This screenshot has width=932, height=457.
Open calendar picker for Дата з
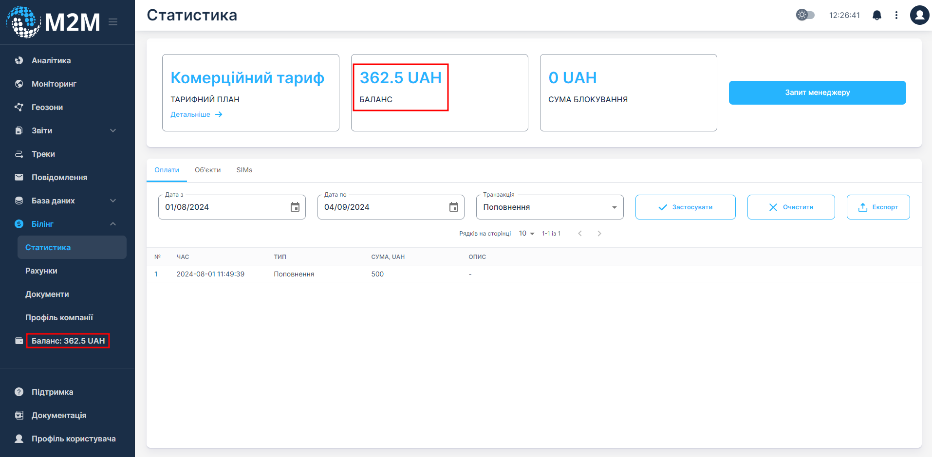coord(295,207)
